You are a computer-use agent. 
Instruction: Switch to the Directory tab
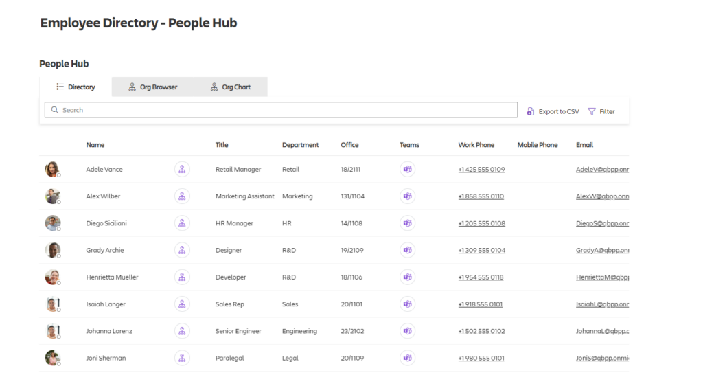76,87
